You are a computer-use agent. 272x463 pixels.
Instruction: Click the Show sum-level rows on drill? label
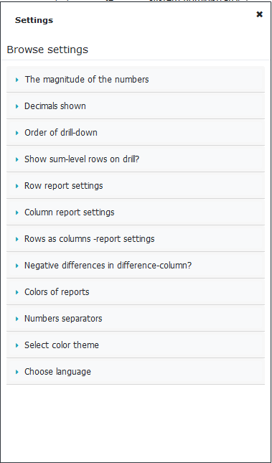[x=82, y=159]
